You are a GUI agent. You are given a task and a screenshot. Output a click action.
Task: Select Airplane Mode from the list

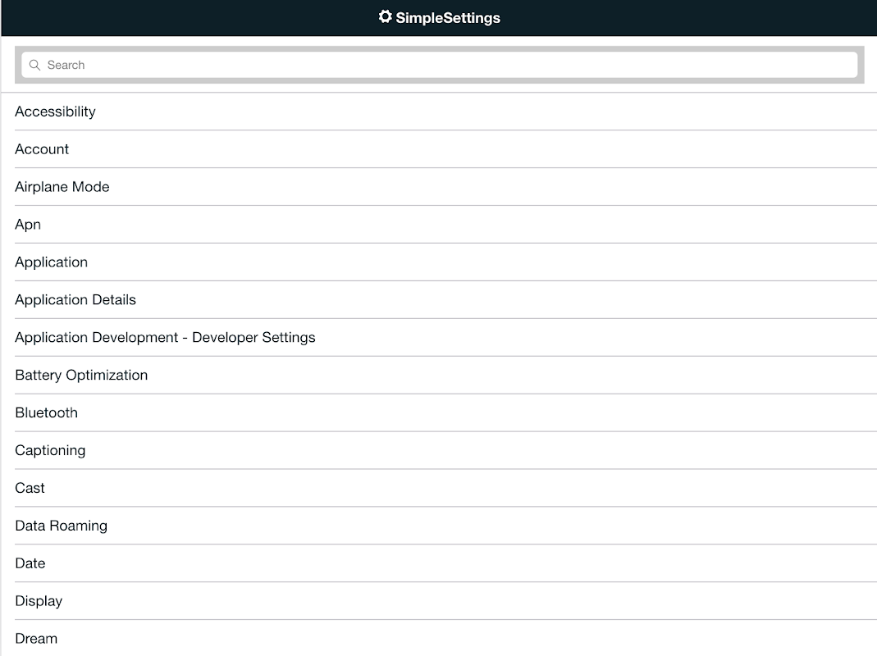[x=62, y=187]
